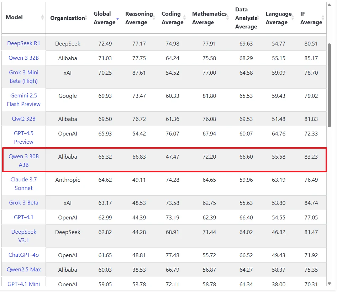
Task: Select DeepSeek R1 mathematics score 77.91
Action: pyautogui.click(x=209, y=44)
